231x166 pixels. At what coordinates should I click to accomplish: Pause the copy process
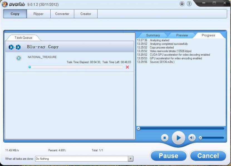click(x=169, y=156)
